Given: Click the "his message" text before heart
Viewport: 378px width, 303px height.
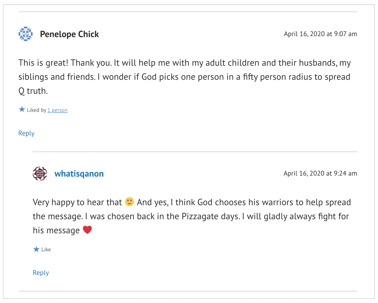Looking at the screenshot, I should tap(56, 230).
